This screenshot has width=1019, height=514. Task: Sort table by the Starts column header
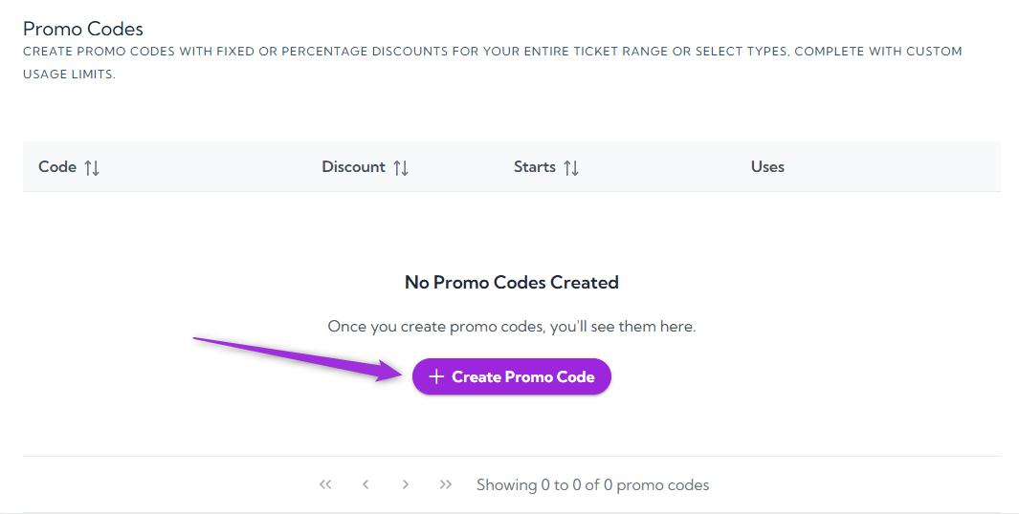(x=534, y=167)
